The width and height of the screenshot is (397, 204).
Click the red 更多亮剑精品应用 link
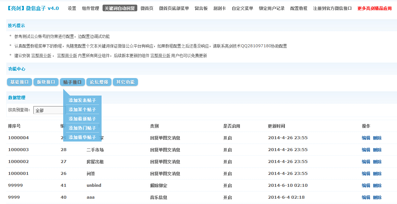coord(374,8)
